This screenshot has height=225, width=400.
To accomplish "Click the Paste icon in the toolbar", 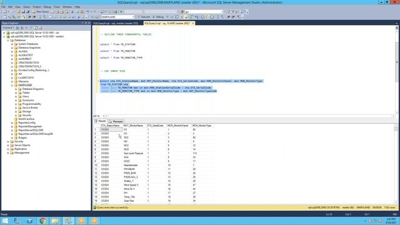I will pyautogui.click(x=82, y=12).
